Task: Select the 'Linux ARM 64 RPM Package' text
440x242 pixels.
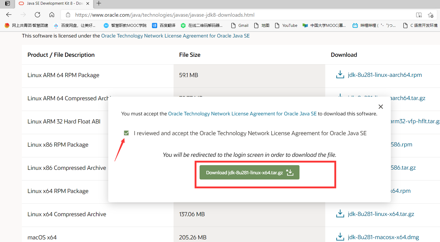Action: 63,75
